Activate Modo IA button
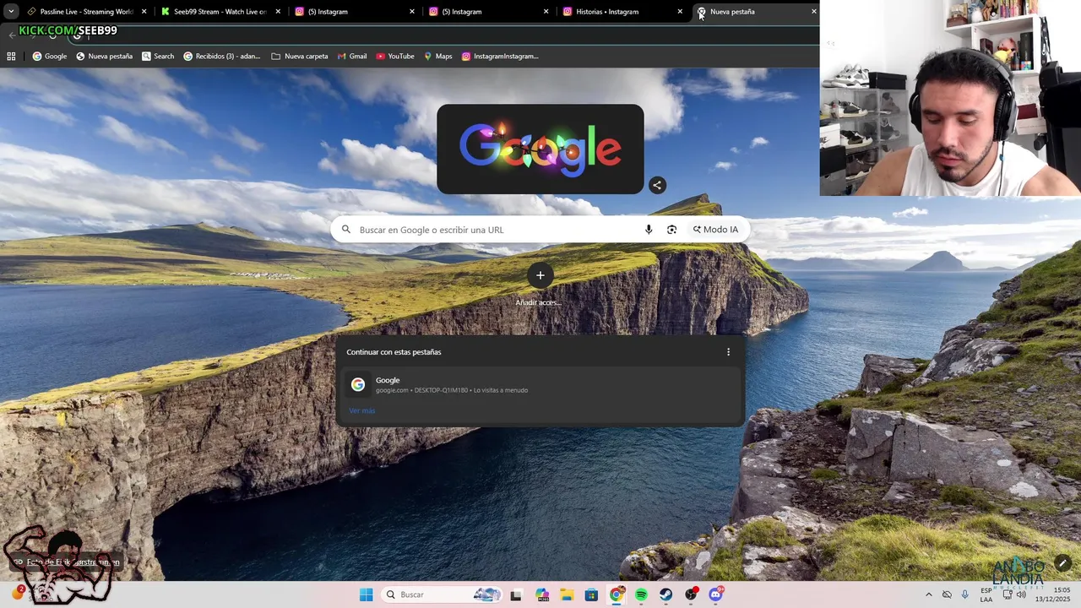Screen dimensions: 1081x608 point(715,230)
